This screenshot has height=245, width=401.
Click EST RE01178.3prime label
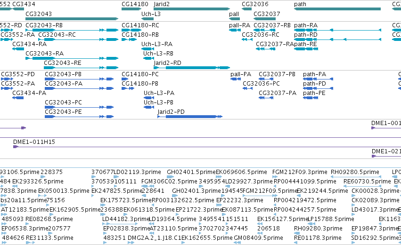pos(318,238)
